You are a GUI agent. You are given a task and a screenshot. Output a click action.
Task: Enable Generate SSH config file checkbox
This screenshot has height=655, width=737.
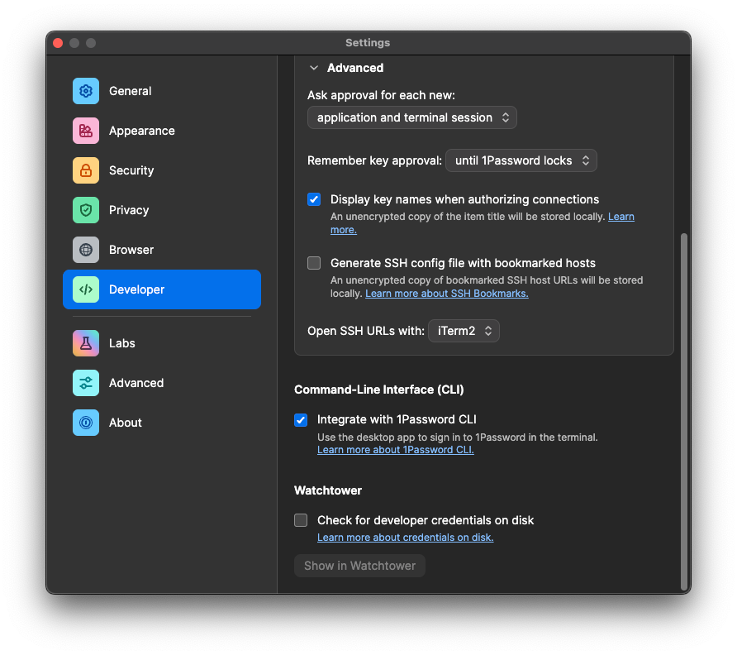[314, 263]
